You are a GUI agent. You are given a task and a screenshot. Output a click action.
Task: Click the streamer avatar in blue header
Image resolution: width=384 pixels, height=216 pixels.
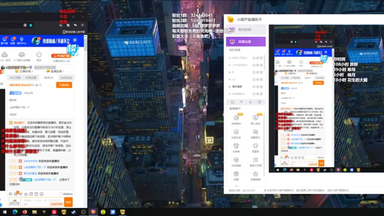tap(36, 41)
